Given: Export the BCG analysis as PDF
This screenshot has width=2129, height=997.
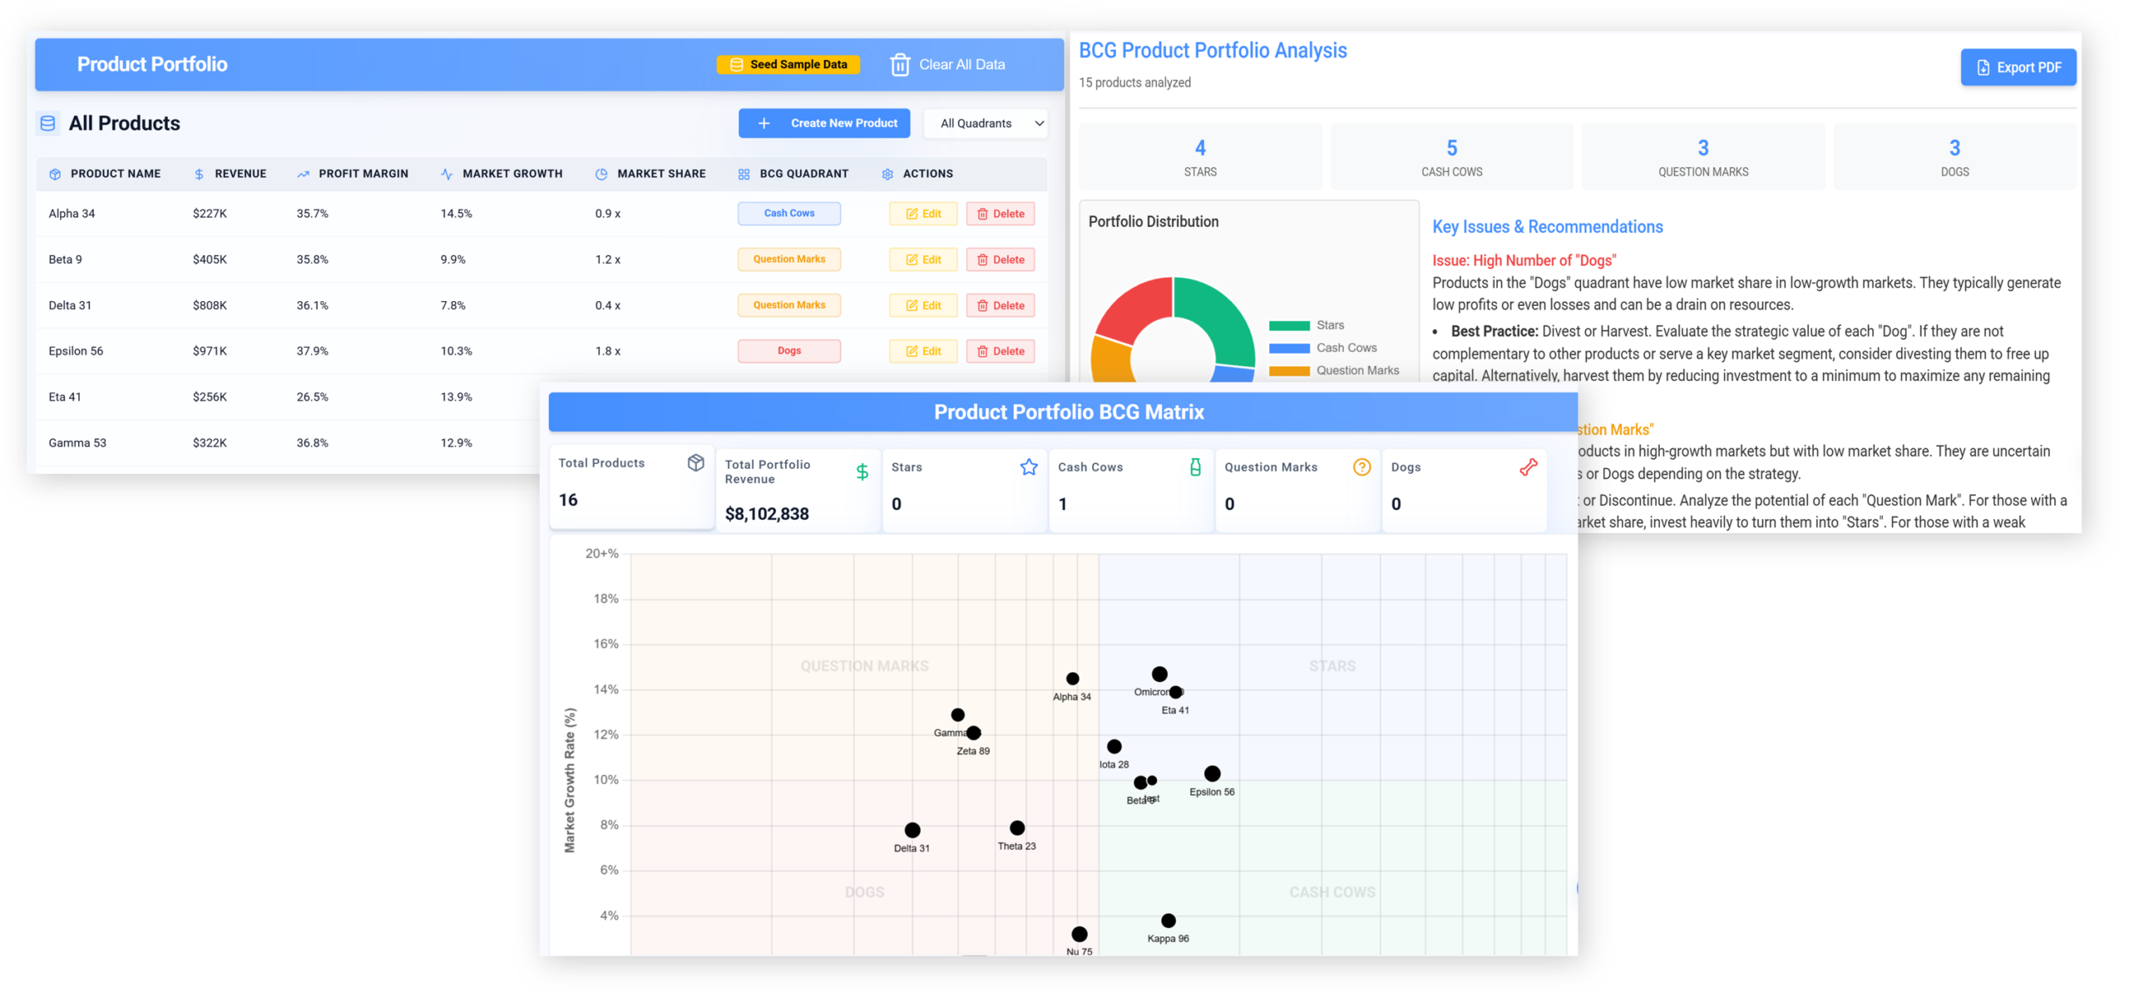Looking at the screenshot, I should pos(2017,67).
